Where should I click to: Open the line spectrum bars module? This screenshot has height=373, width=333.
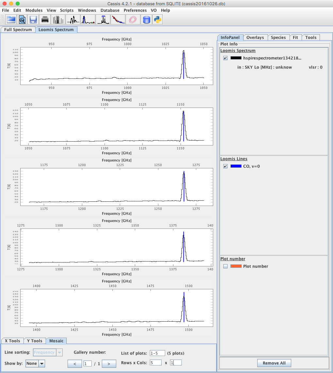[x=58, y=20]
